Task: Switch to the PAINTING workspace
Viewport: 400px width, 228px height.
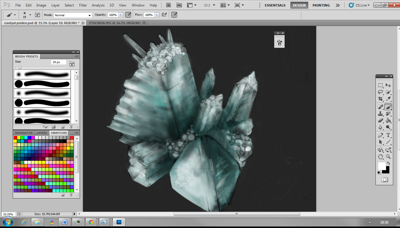Action: tap(321, 5)
